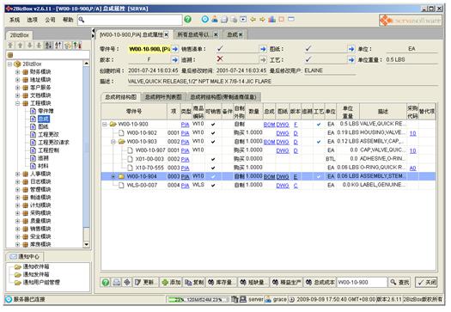Expand 采购模块 in navigation tree
The width and height of the screenshot is (451, 312).
(x=17, y=213)
